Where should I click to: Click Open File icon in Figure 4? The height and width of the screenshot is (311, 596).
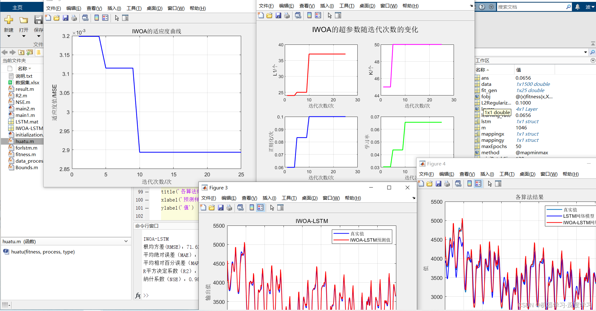[430, 183]
